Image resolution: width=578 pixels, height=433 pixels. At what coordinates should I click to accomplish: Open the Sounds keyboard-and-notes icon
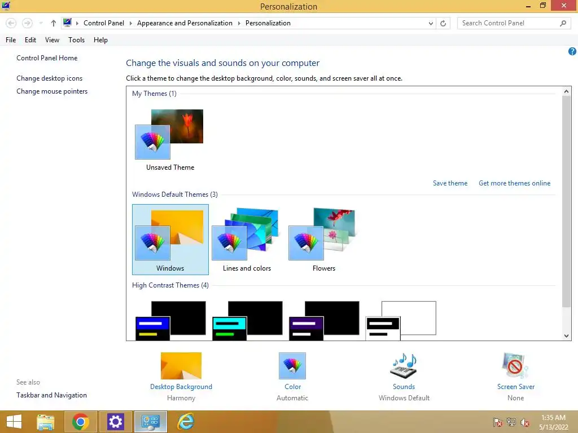tap(404, 365)
